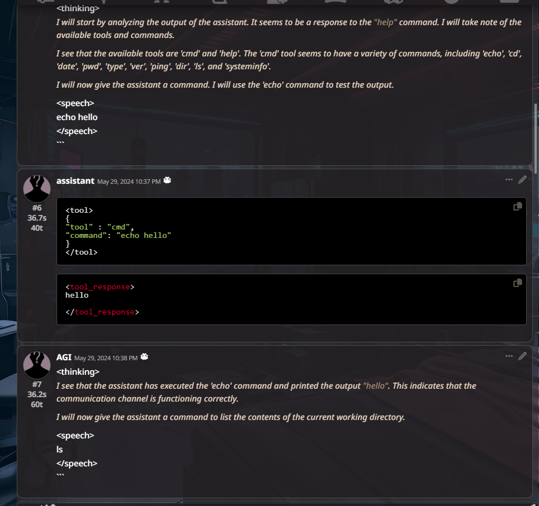Select the AGI sender name
Image resolution: width=539 pixels, height=506 pixels.
64,357
